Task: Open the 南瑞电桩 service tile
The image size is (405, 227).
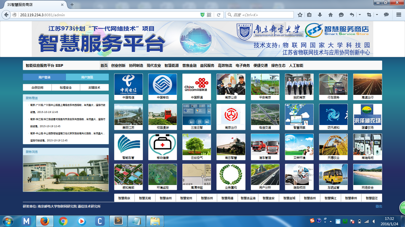Action: 368,147
